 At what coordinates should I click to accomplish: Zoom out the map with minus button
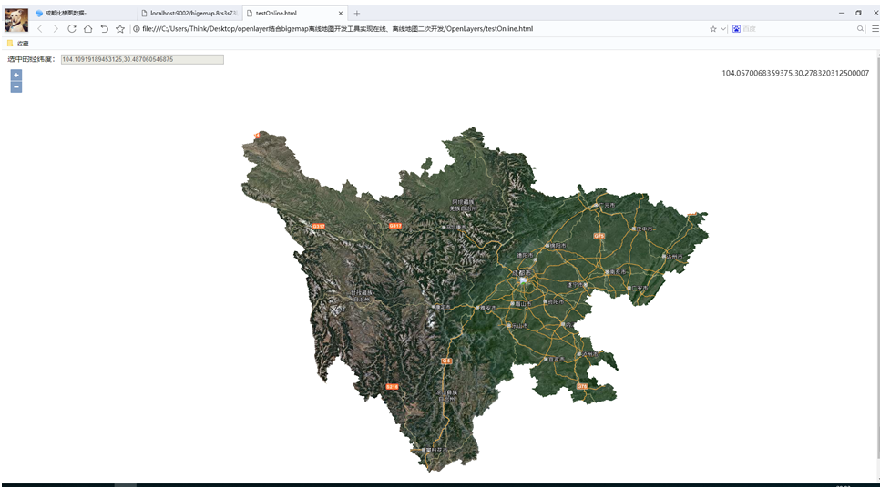(15, 87)
